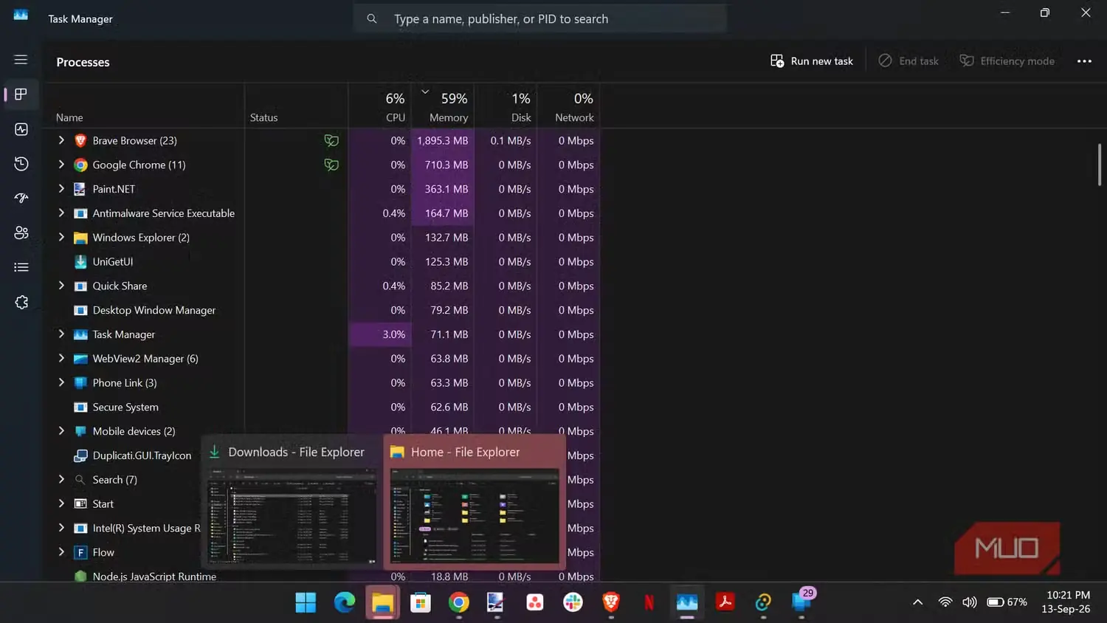Expand the Search process group

[x=61, y=480]
